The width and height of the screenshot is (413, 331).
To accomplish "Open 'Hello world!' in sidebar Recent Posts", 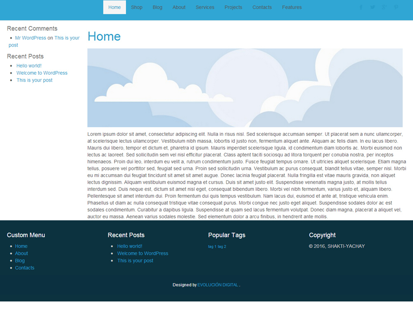I will [x=29, y=66].
